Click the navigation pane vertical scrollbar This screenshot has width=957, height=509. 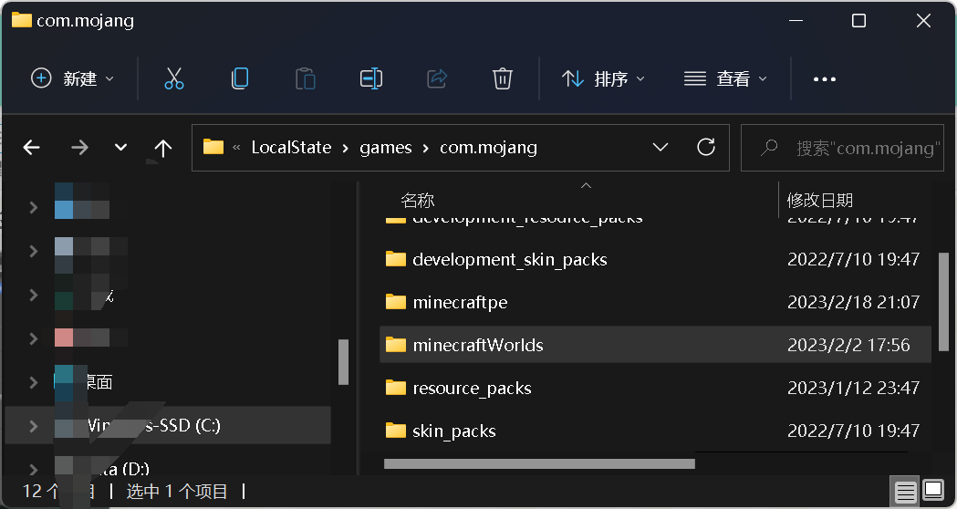344,362
